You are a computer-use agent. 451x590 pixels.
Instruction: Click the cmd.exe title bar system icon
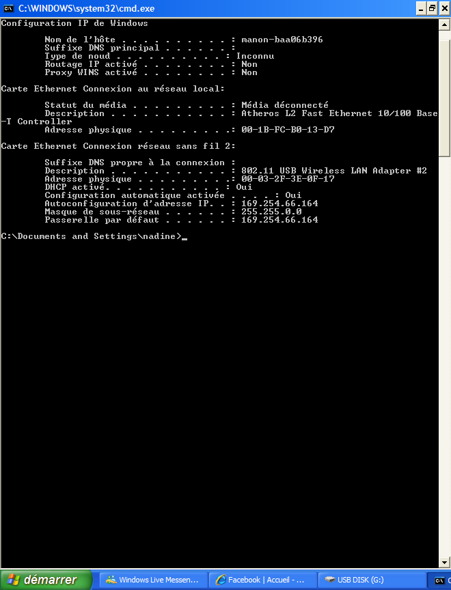(8, 8)
